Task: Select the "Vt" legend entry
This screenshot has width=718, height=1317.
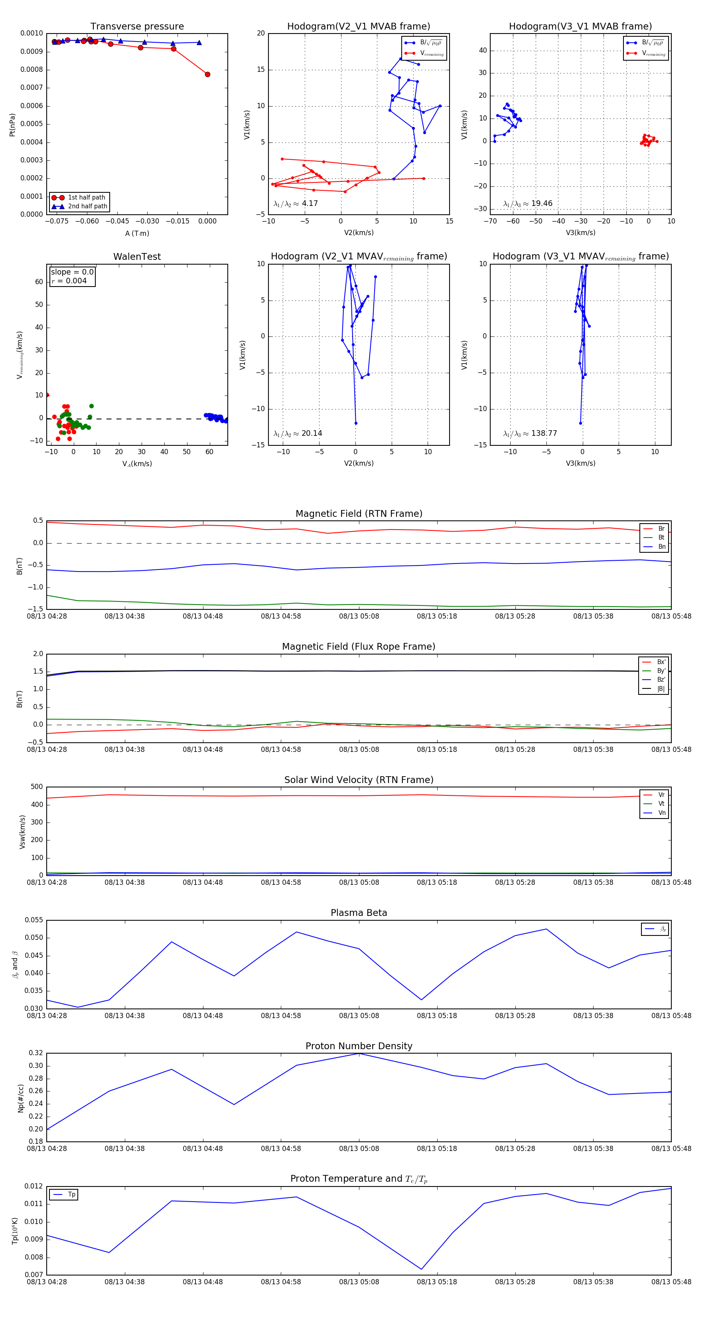Action: tap(654, 804)
